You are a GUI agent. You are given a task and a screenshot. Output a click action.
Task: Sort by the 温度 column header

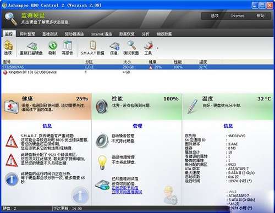(x=203, y=61)
